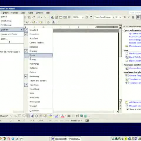Expand the View menu double chevron

pos(9,42)
